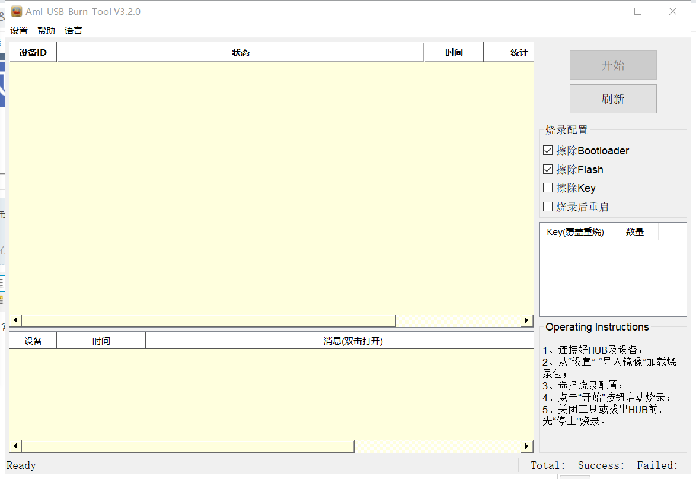The image size is (696, 479).
Task: Maximize the burn tool window
Action: pos(638,11)
